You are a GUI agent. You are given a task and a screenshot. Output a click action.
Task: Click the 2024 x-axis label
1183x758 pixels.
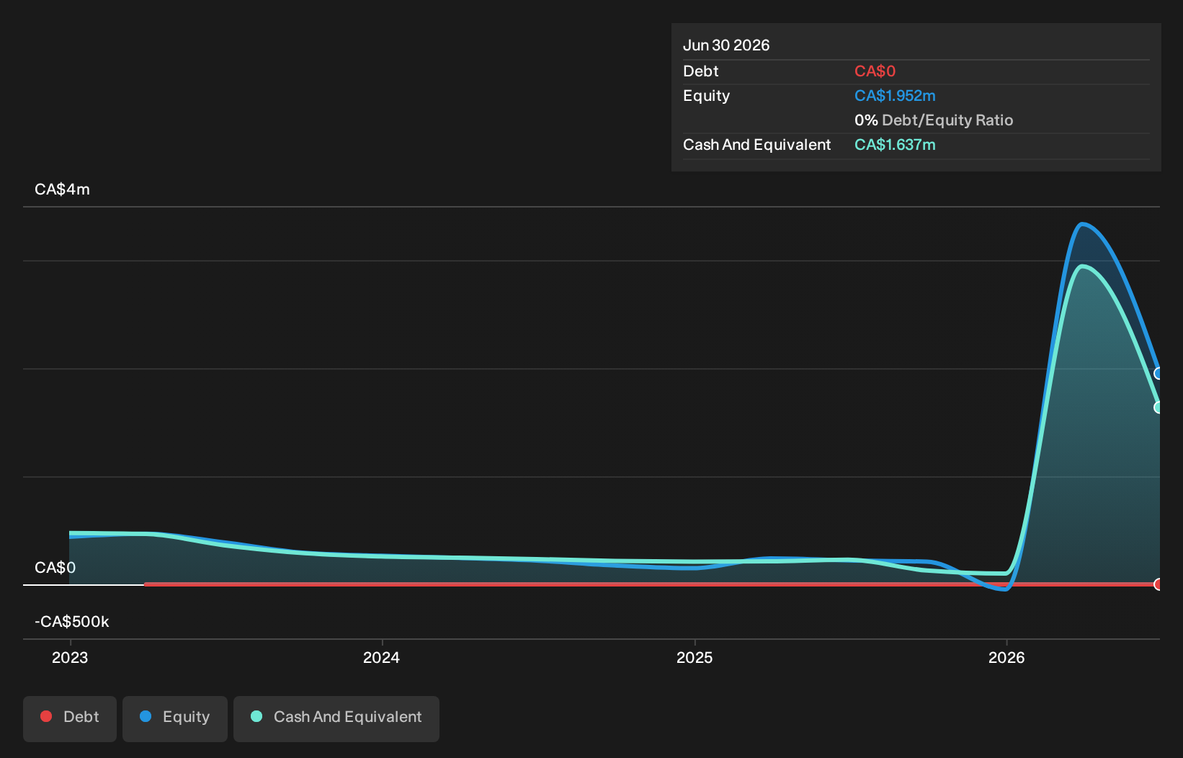click(381, 657)
